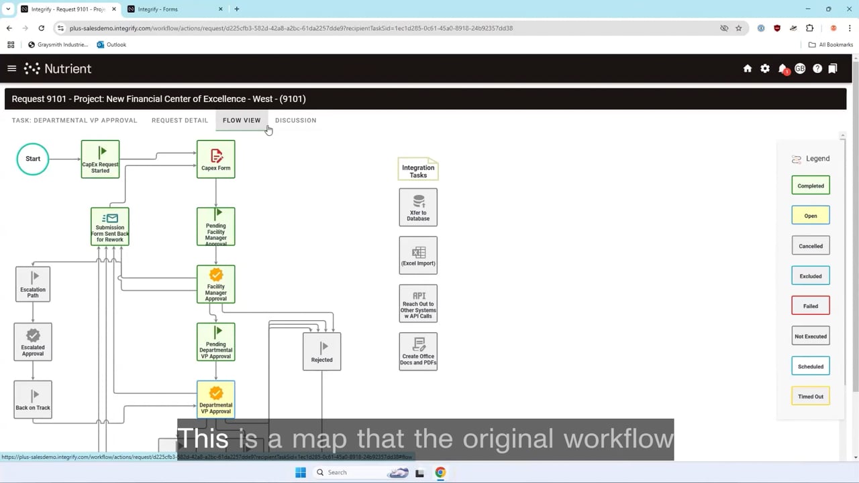Focus the browser address bar URL
Screen dimensions: 859x483
pos(291,28)
